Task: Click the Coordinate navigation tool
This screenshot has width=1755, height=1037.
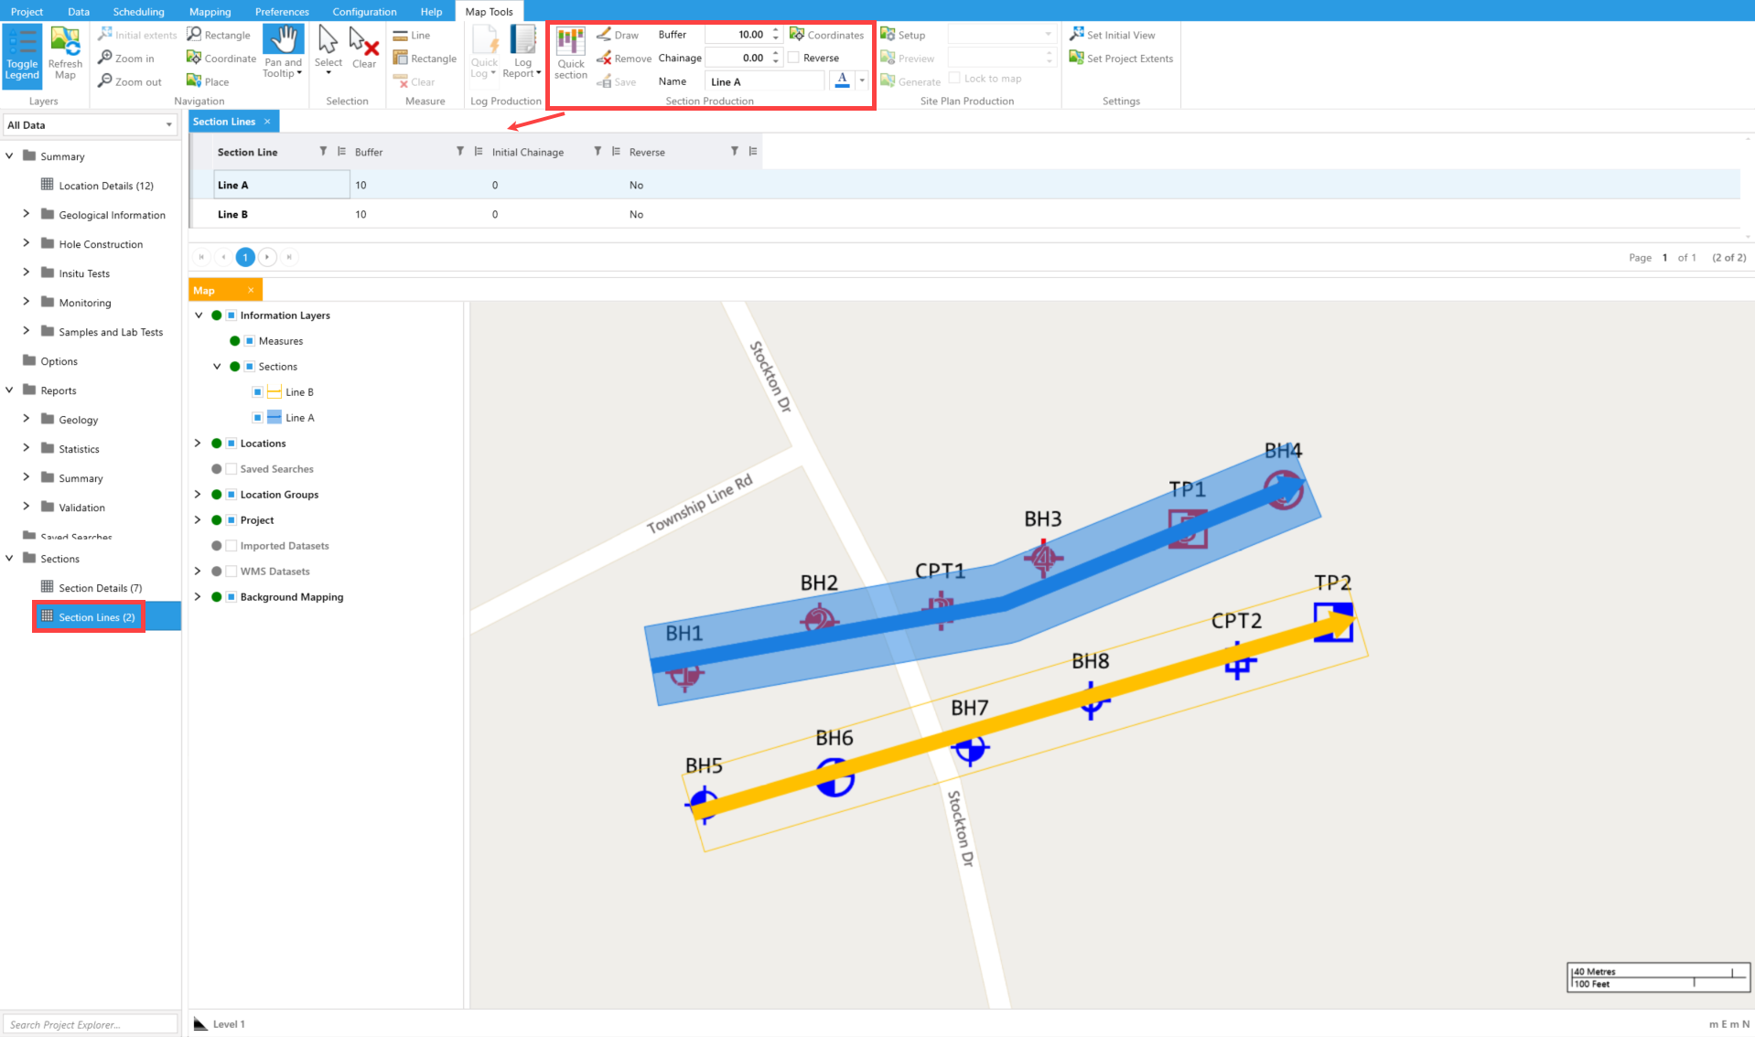Action: [x=221, y=59]
